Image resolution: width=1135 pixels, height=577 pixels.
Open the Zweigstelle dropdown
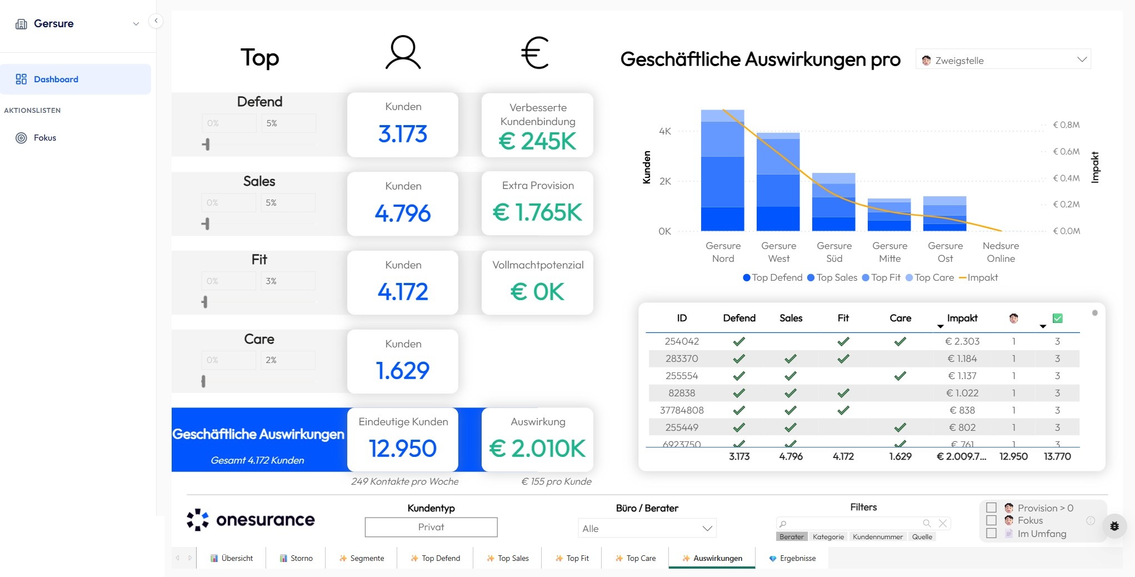(x=1003, y=60)
